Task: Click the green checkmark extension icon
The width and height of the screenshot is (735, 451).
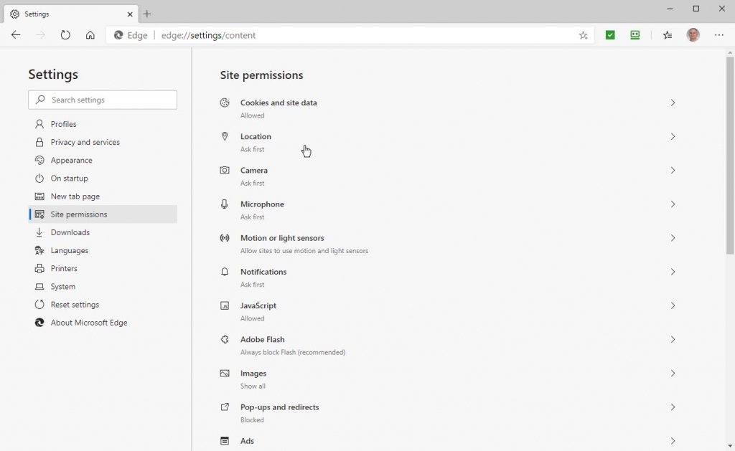Action: point(609,34)
